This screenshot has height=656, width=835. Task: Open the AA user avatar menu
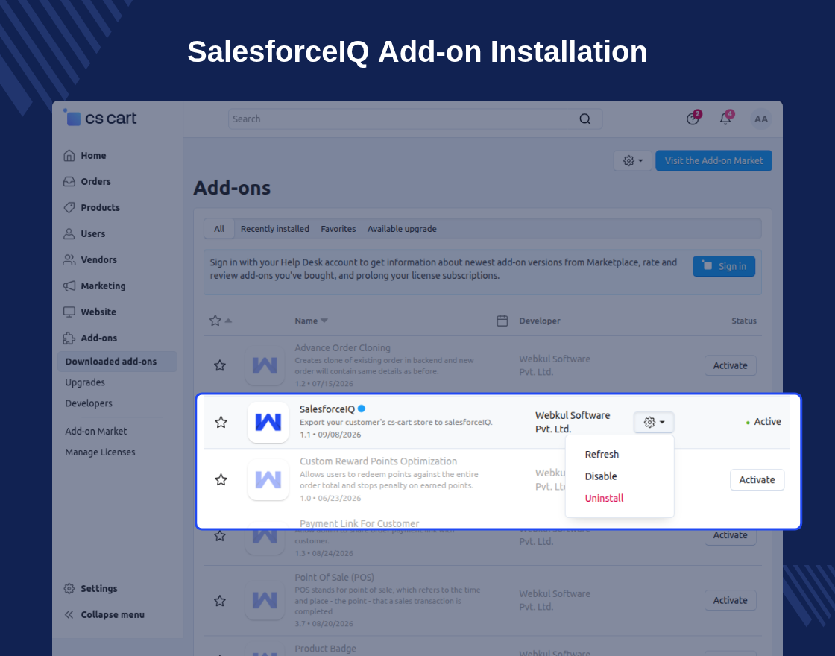click(761, 119)
